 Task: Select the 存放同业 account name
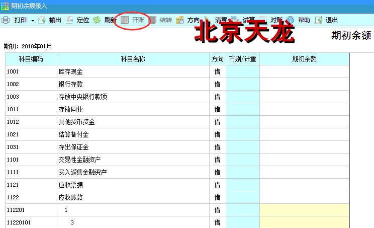point(70,109)
